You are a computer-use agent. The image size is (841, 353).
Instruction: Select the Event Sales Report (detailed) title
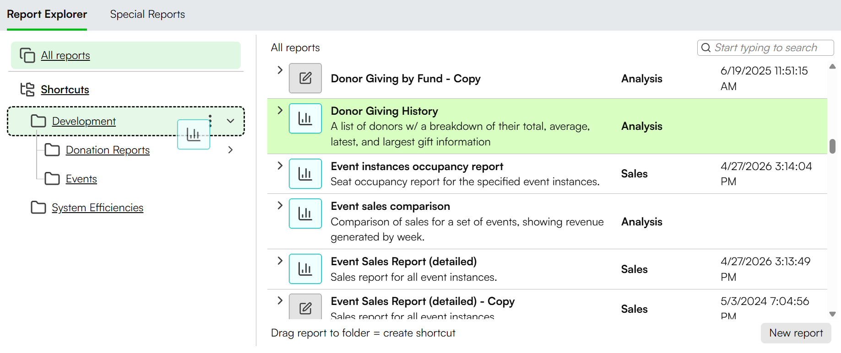[x=404, y=262]
